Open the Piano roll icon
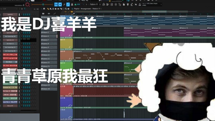Screen dimensions: 215x121 [108, 4]
